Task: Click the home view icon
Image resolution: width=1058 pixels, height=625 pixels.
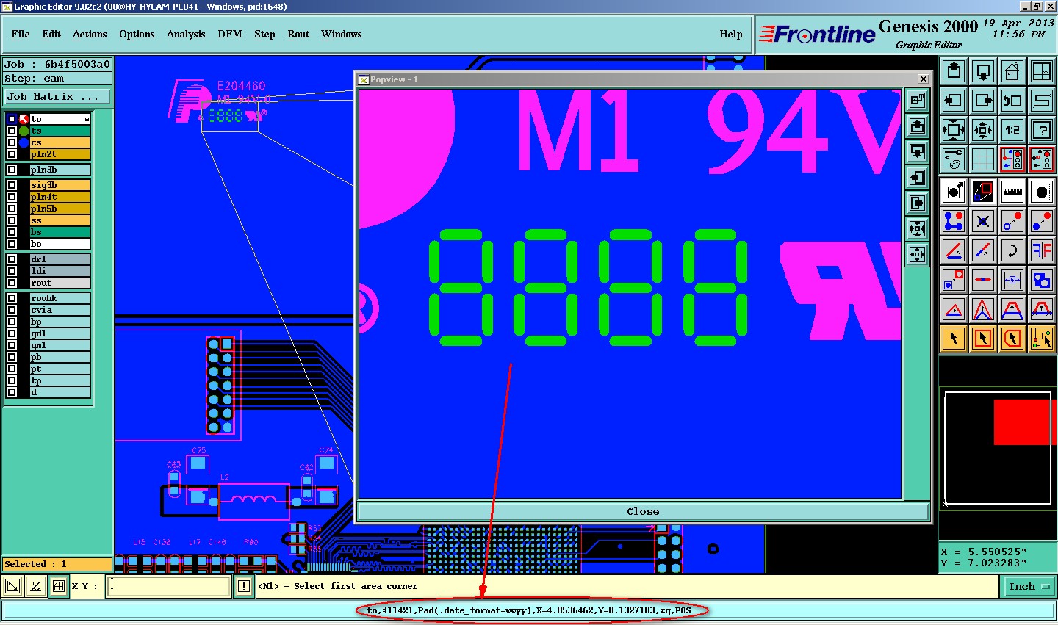Action: 1012,71
